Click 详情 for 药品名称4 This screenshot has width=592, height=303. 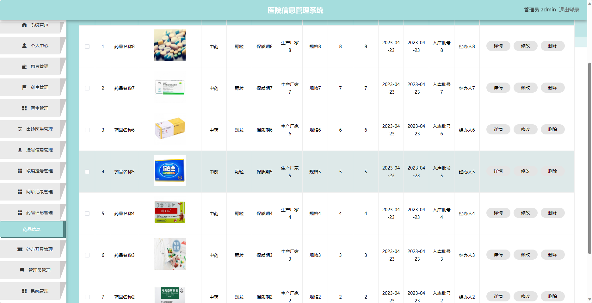498,213
